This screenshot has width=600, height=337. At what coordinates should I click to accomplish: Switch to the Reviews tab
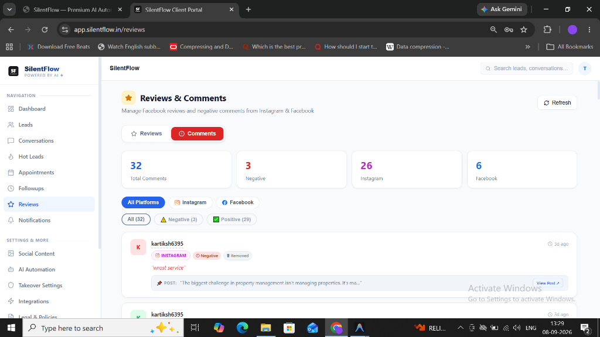point(146,134)
